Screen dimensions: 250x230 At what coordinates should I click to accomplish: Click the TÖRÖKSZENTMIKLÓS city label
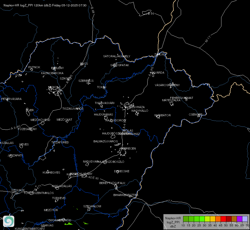point(39,193)
